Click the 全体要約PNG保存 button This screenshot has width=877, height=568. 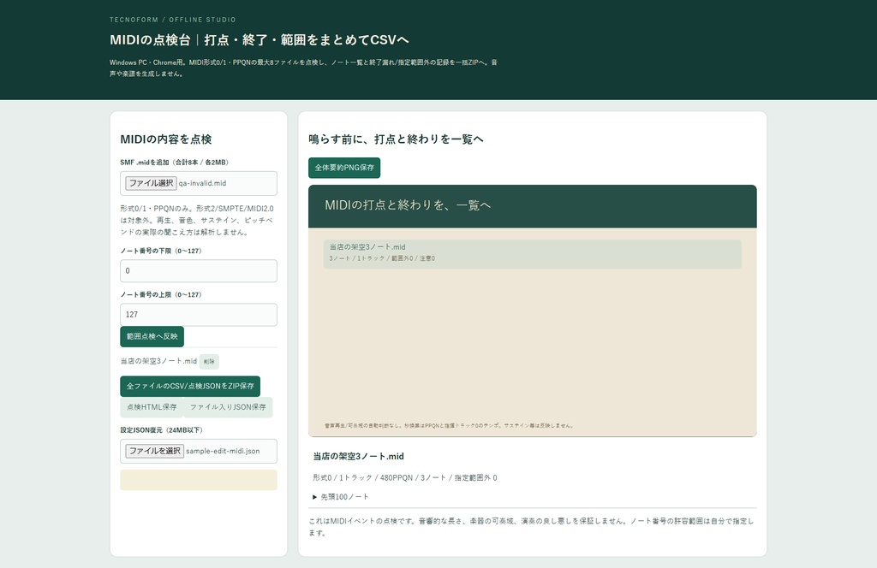click(344, 168)
